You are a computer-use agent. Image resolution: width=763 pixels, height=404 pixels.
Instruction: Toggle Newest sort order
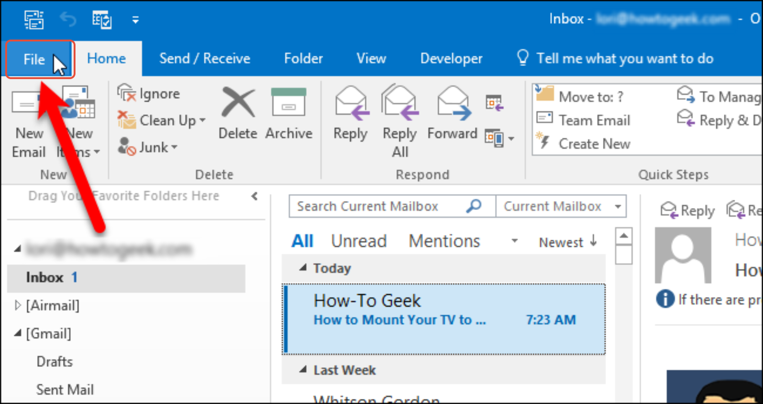(x=568, y=242)
